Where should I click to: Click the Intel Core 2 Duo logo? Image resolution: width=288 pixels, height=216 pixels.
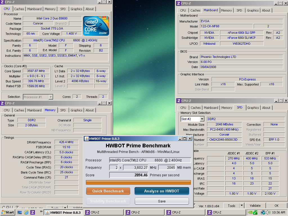(x=96, y=26)
